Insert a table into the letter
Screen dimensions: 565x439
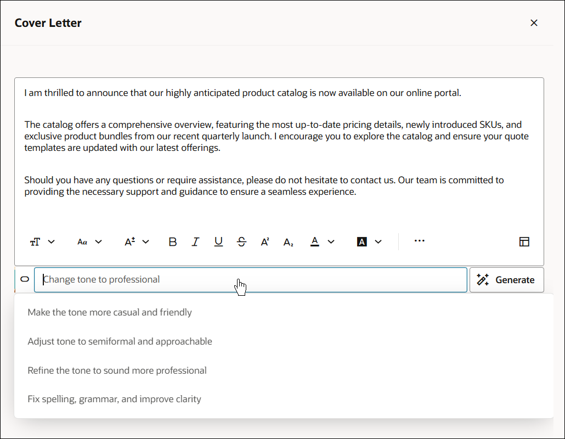tap(524, 241)
